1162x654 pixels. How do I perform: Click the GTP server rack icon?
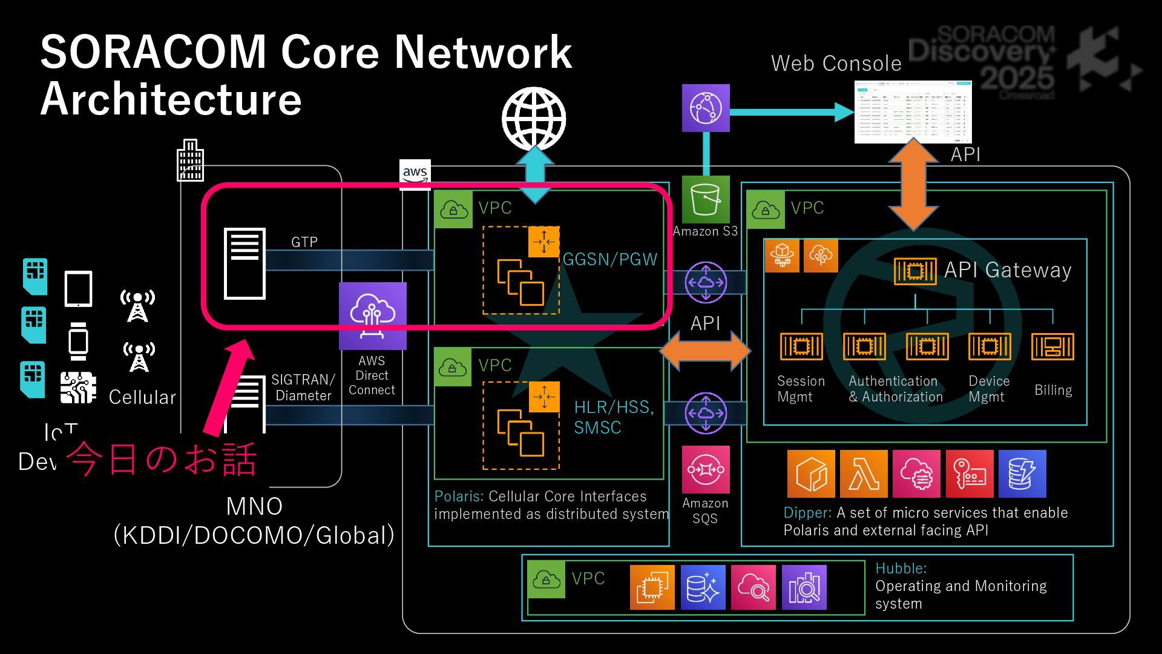pos(245,263)
